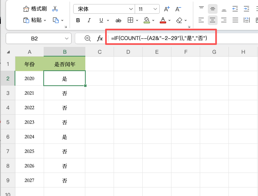The image size is (258, 196).
Task: Select column H header
Action: tap(243, 52)
